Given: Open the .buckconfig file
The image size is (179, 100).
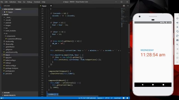Looking at the screenshot, I should [x=10, y=41].
